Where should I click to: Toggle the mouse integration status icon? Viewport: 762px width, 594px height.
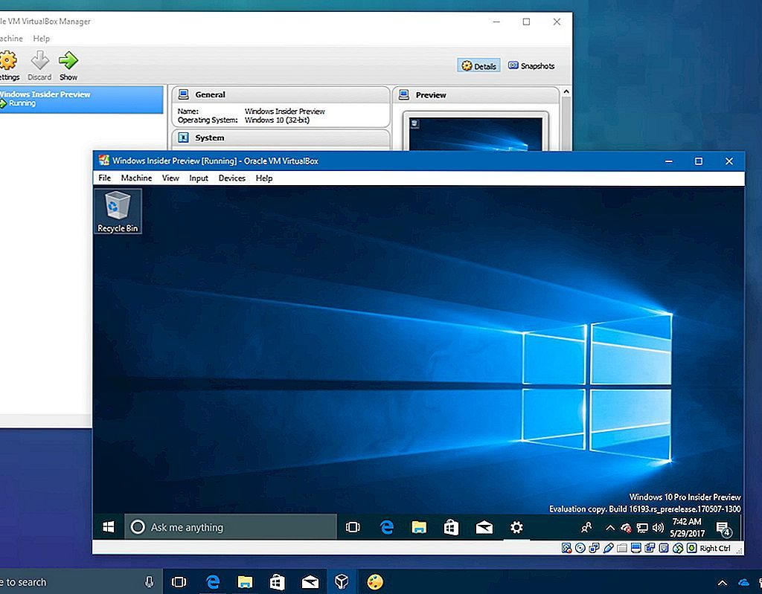point(677,548)
